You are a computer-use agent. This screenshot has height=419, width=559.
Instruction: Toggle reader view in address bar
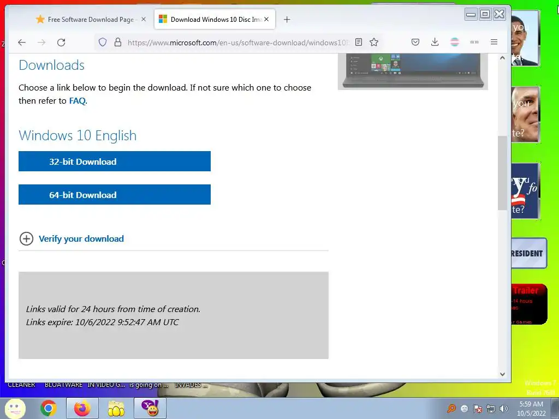[x=359, y=42]
